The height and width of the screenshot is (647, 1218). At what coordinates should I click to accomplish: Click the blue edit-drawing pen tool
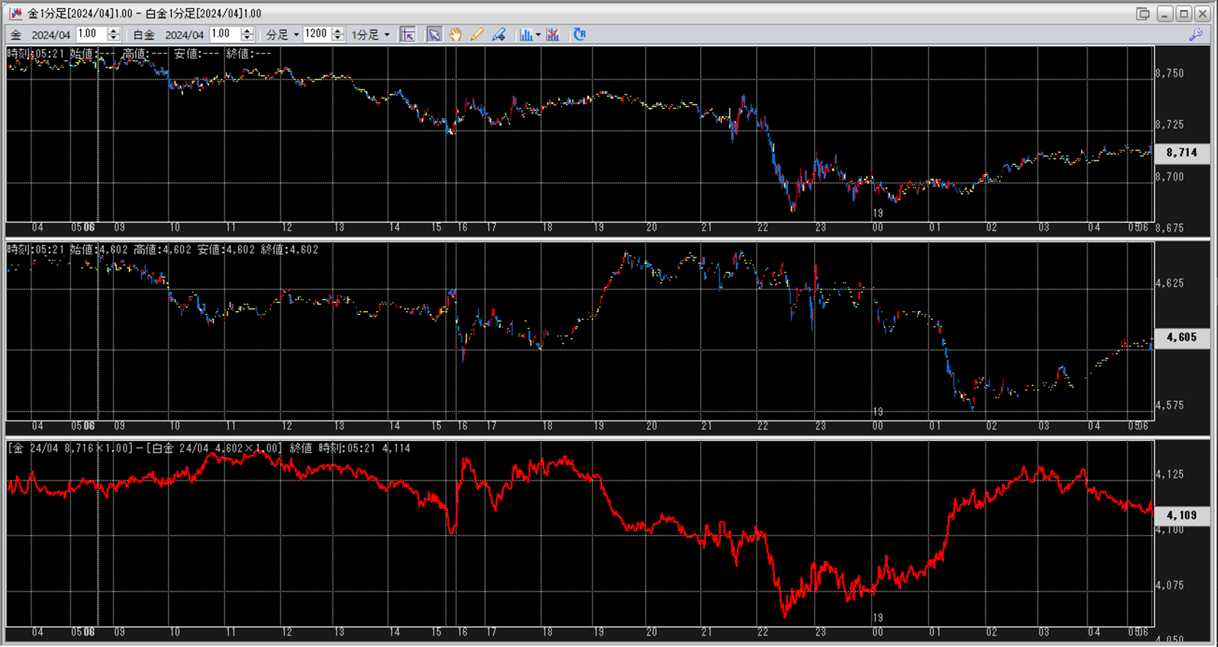pyautogui.click(x=498, y=35)
